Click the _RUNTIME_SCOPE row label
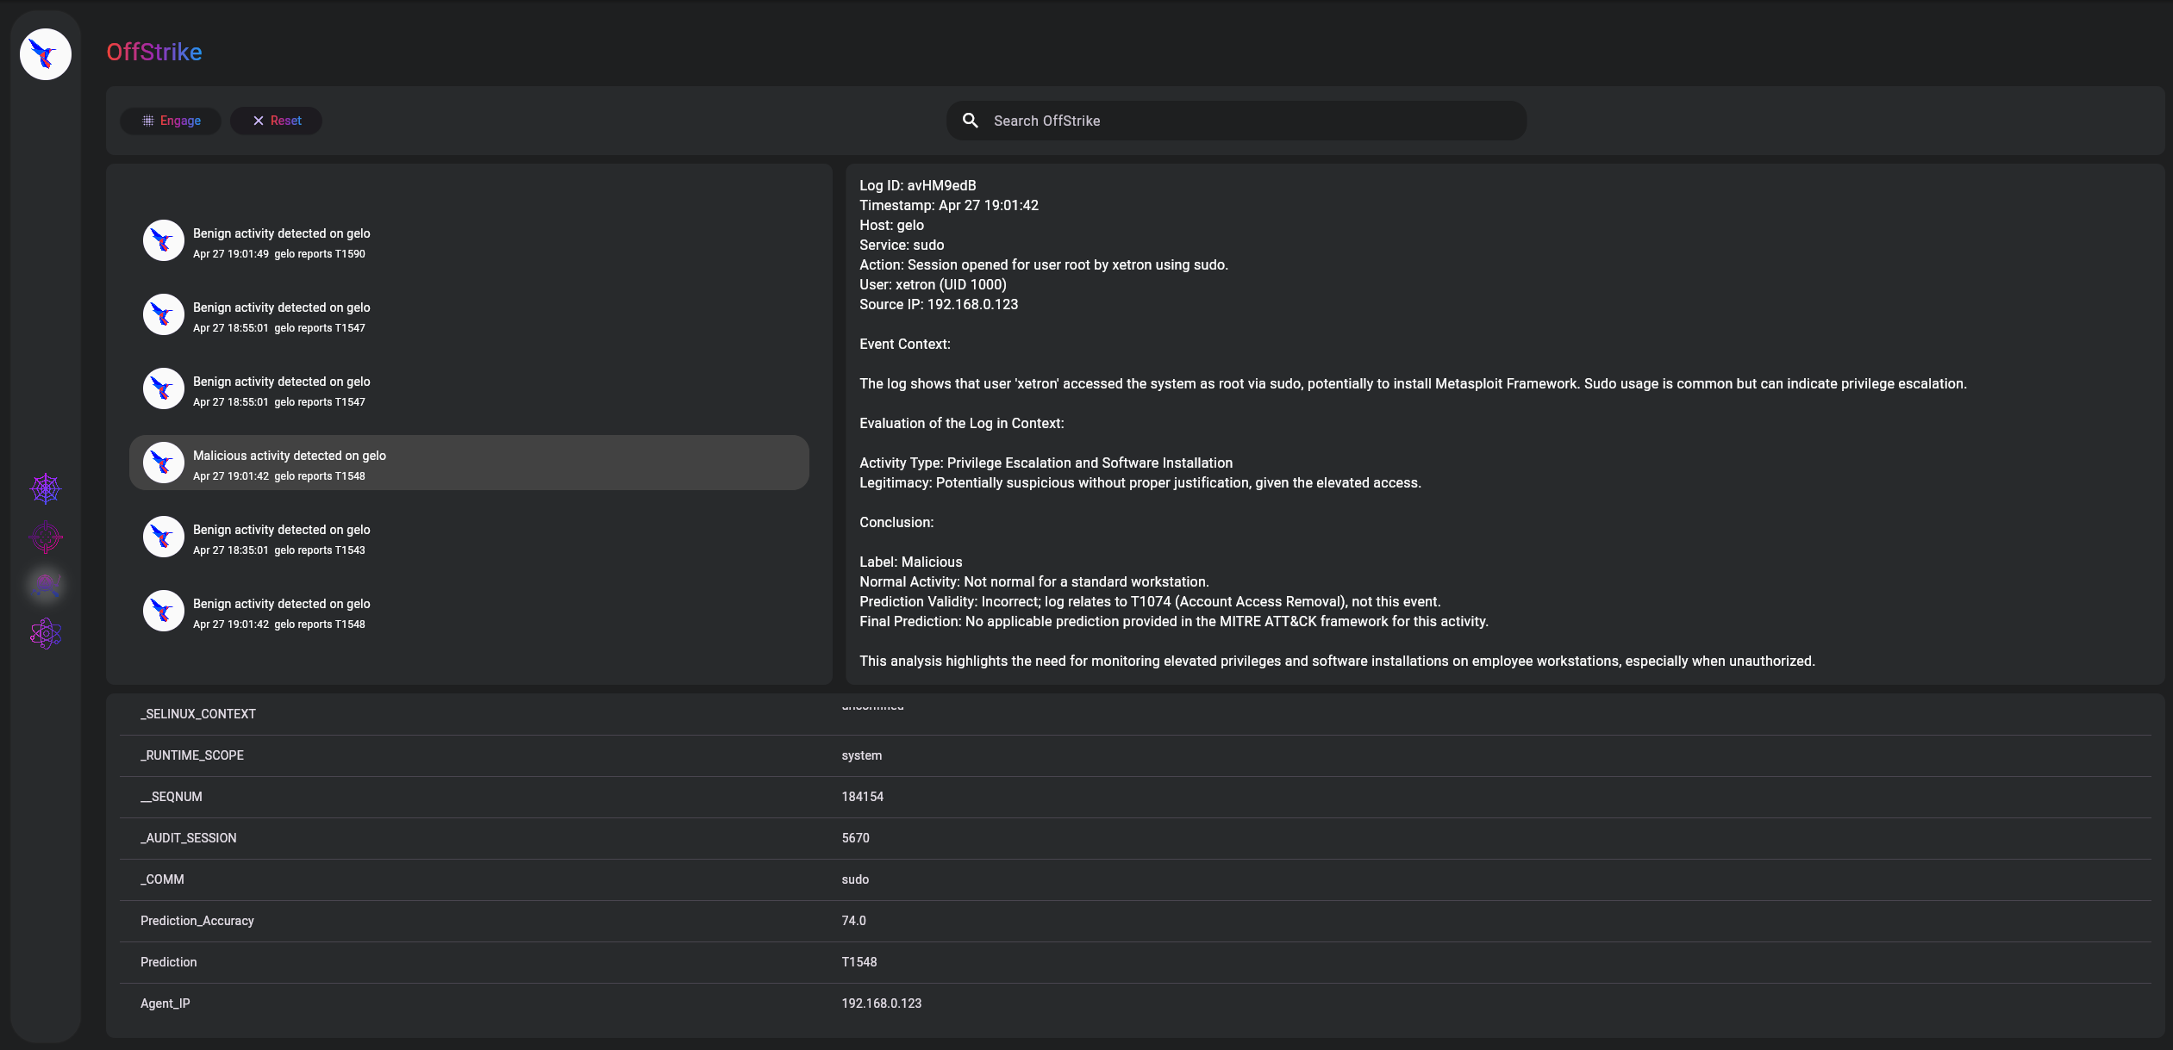The image size is (2173, 1050). click(192, 755)
